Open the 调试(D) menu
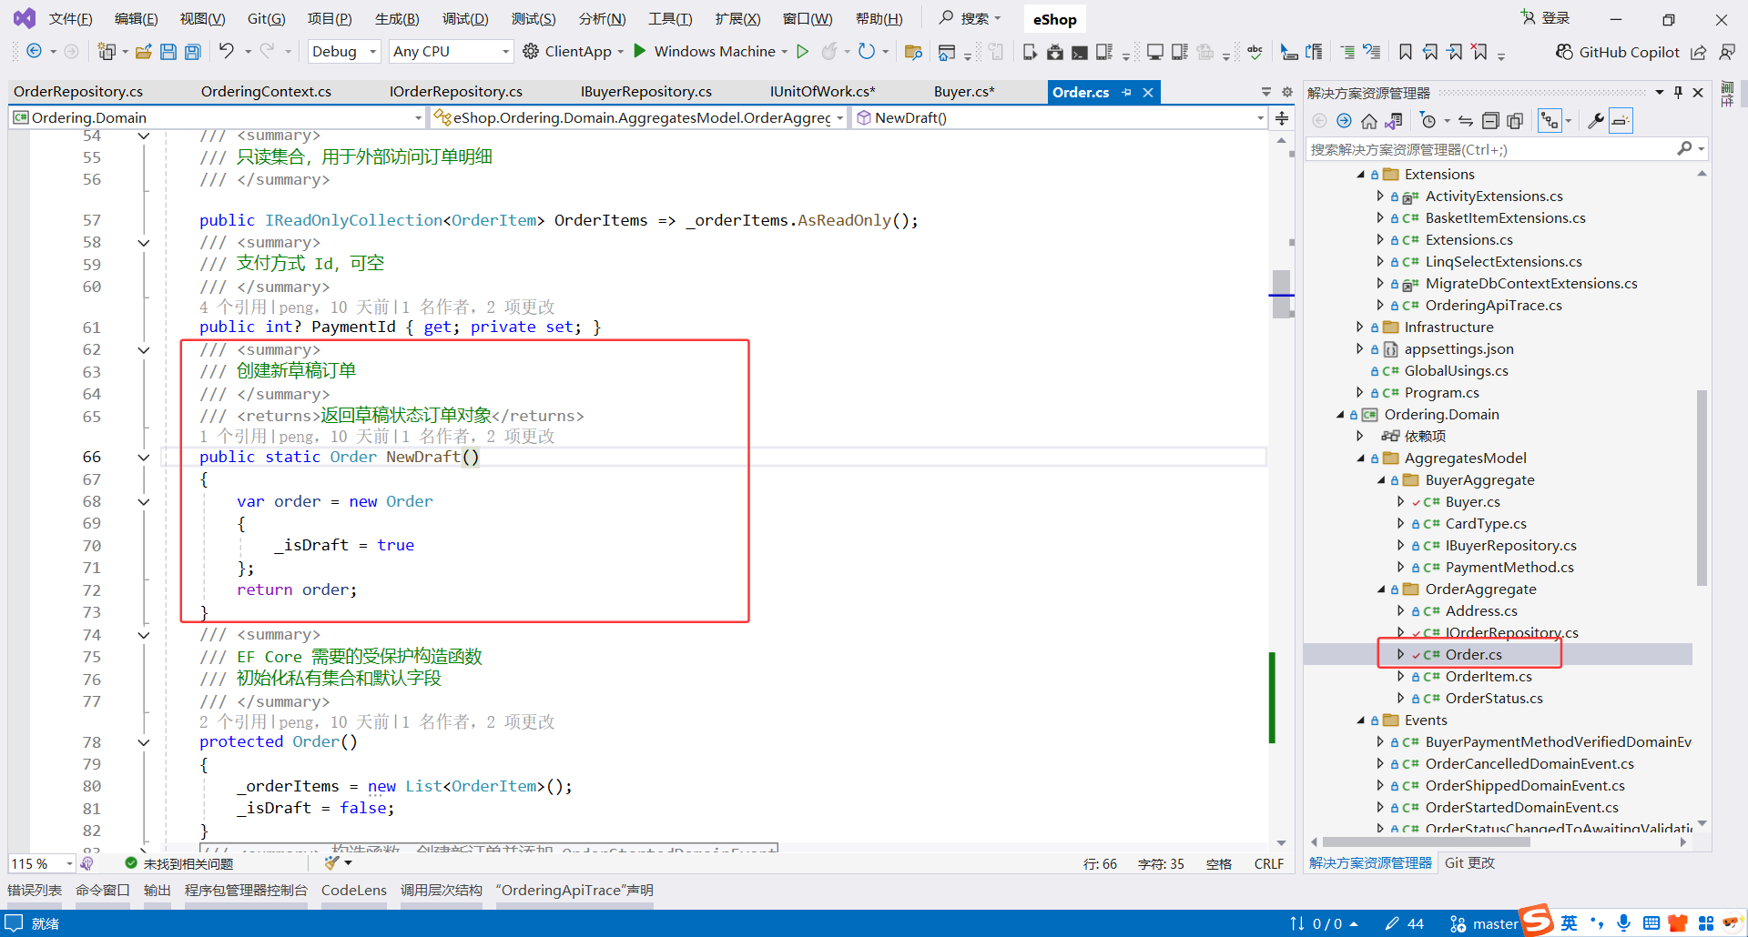Image resolution: width=1748 pixels, height=937 pixels. [x=465, y=19]
